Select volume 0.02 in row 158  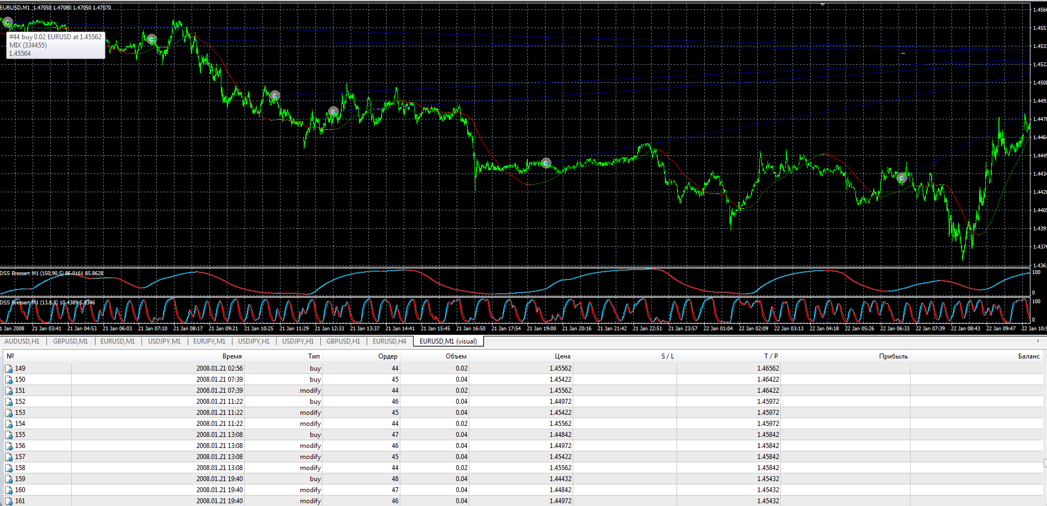[x=462, y=468]
